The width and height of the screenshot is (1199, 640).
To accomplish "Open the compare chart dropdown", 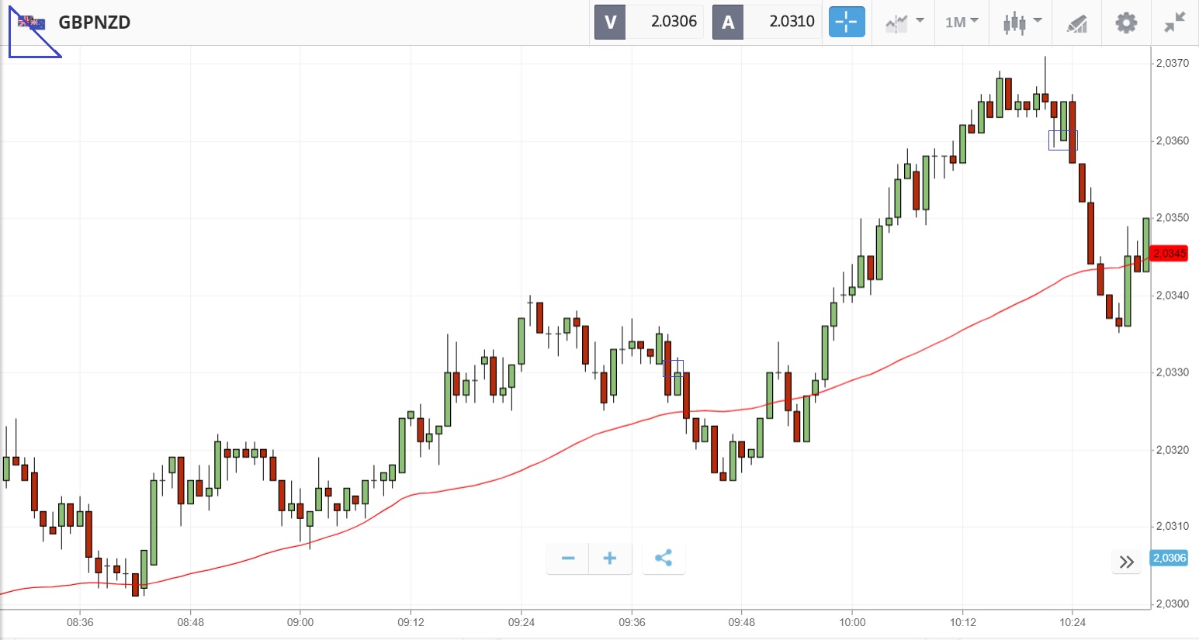I will pos(904,22).
